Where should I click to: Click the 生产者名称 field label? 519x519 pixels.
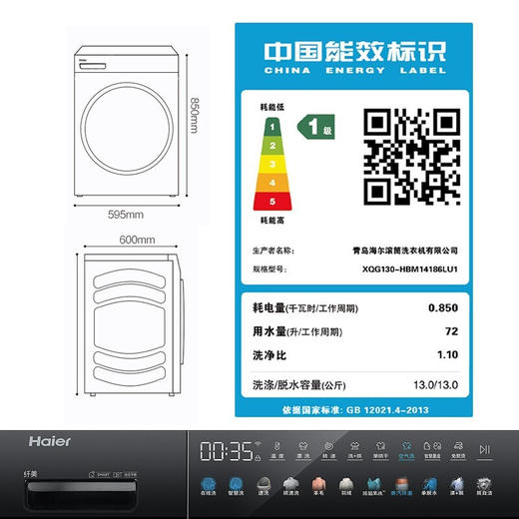coord(273,251)
